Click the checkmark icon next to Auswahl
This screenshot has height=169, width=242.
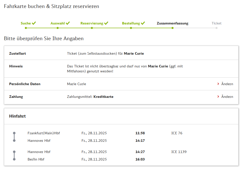[x=68, y=23]
